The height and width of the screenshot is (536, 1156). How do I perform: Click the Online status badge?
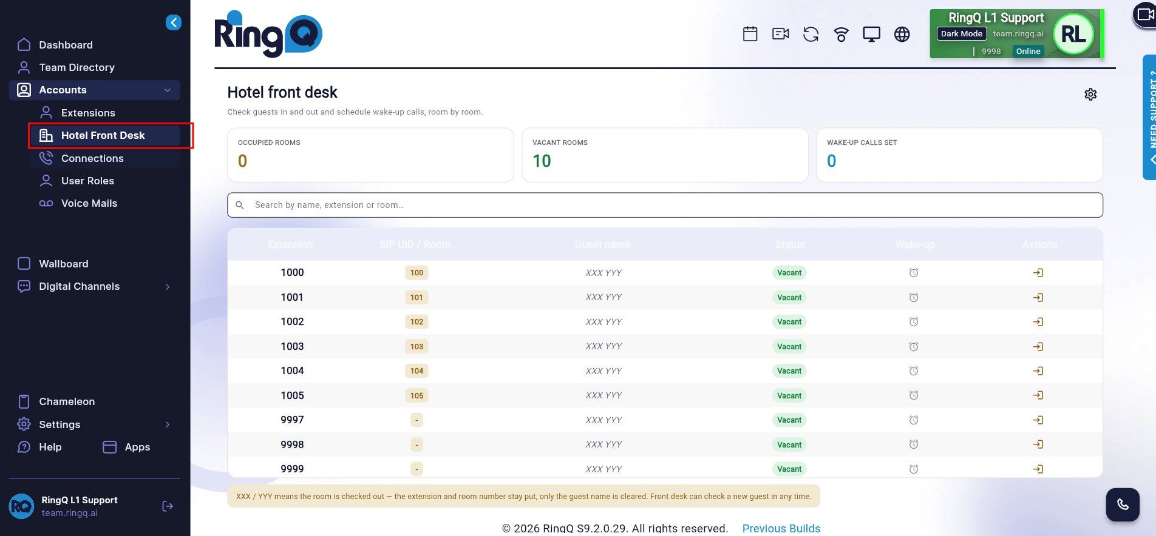point(1028,51)
